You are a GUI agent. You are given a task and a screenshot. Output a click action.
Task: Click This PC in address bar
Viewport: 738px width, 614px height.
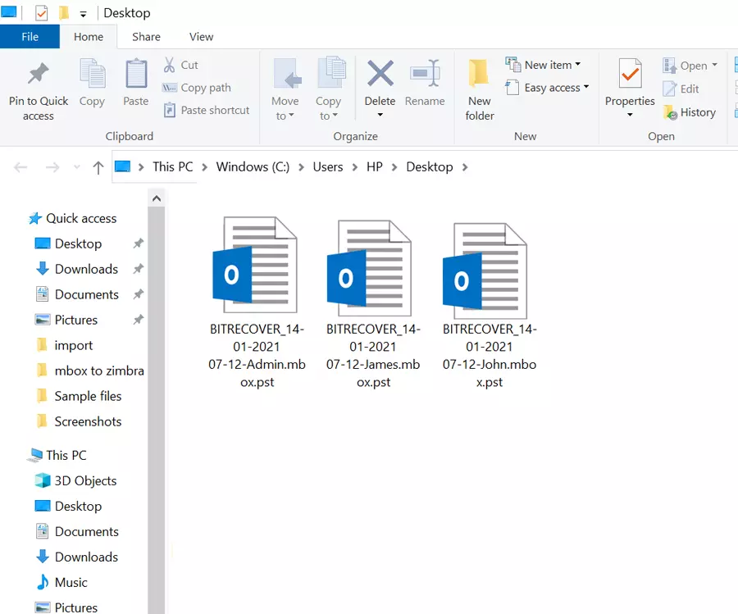pyautogui.click(x=173, y=167)
